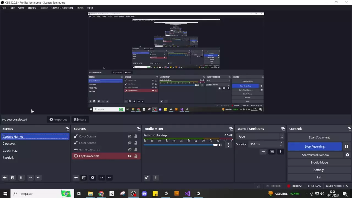This screenshot has height=198, width=352.
Task: Hide Captura de tela source
Action: pos(130,156)
